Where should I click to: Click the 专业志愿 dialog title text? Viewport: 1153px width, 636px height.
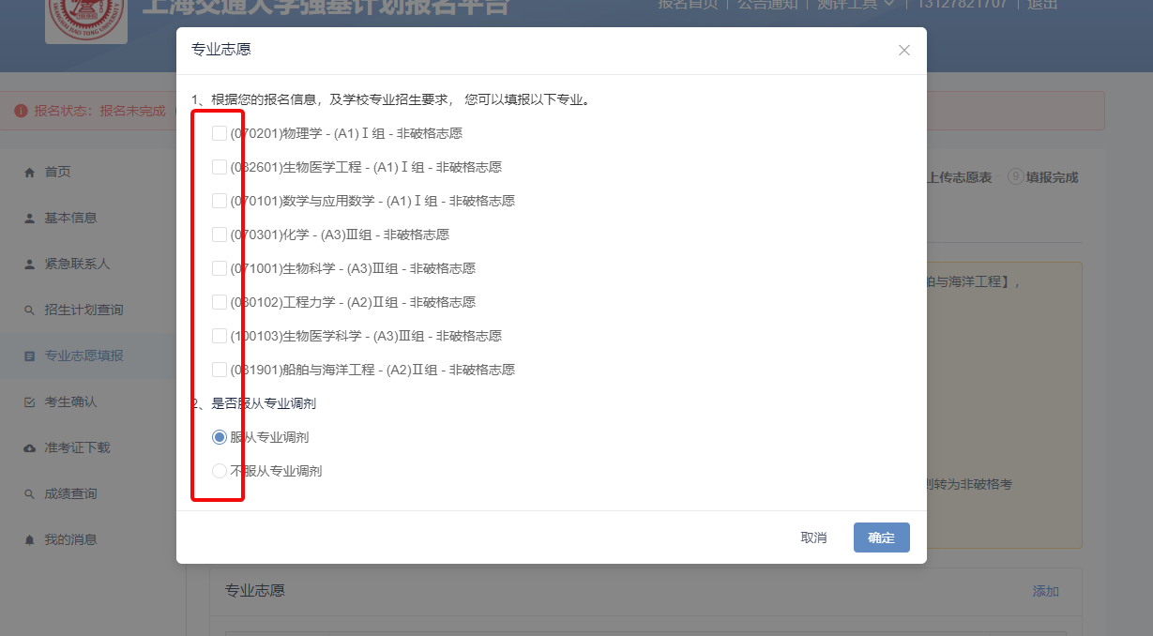point(221,50)
